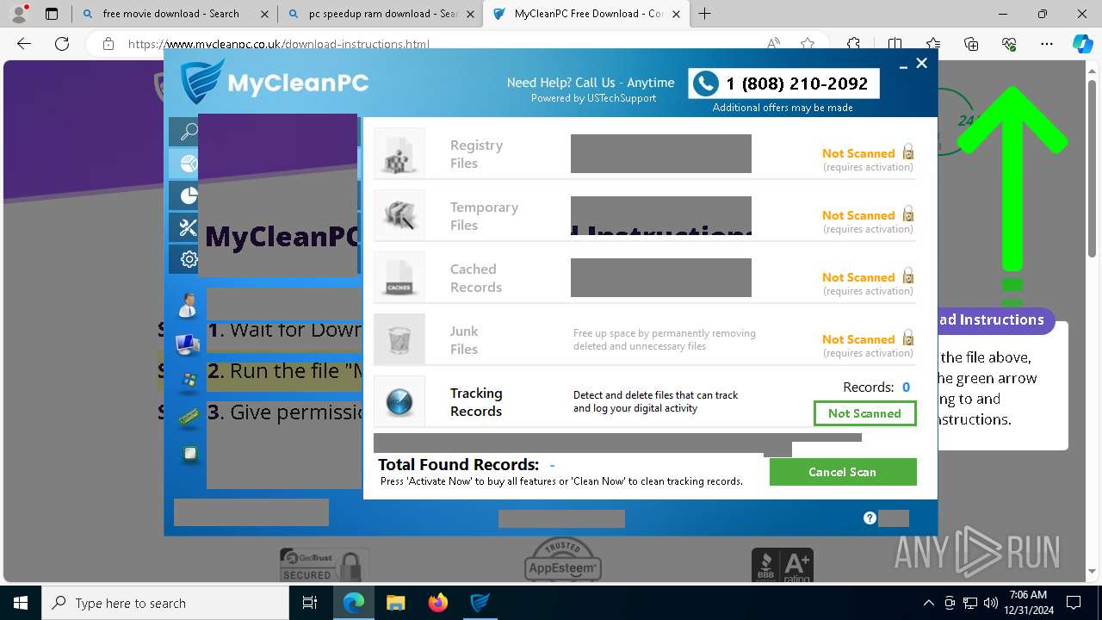Click the lock icon beside Temporary Files status
Viewport: 1102px width, 620px height.
tap(907, 214)
